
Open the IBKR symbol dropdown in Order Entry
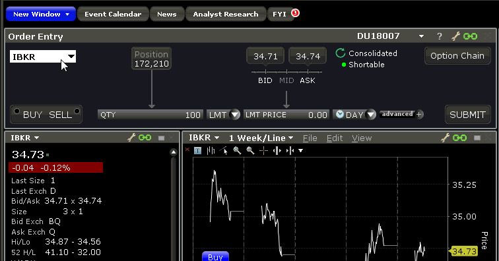point(71,57)
